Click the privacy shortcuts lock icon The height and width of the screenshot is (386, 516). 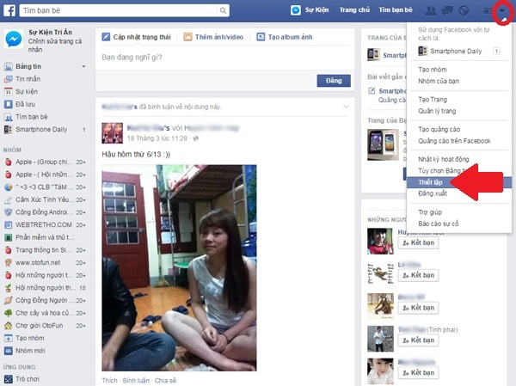488,11
